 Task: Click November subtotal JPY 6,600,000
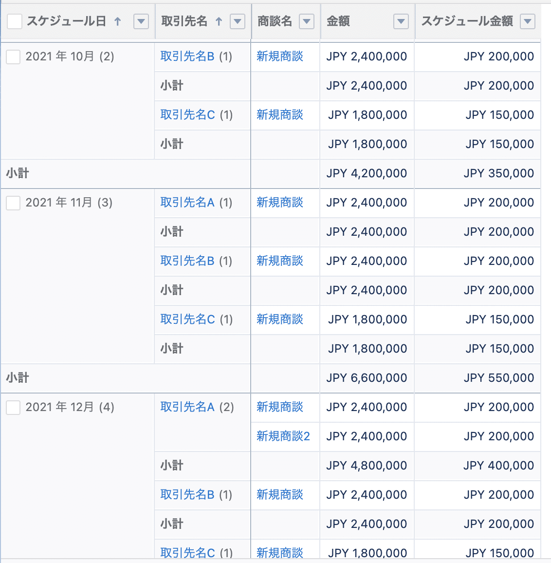pos(367,378)
